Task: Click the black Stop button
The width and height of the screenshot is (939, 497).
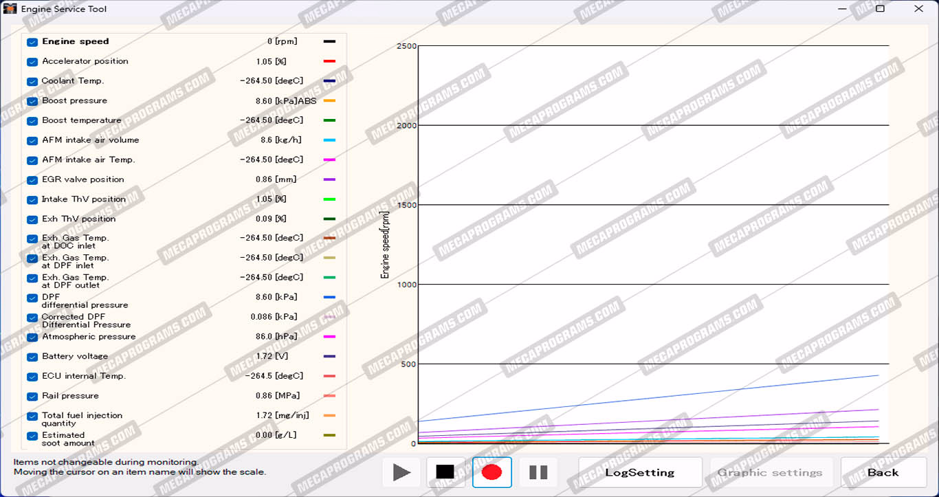Action: 445,472
